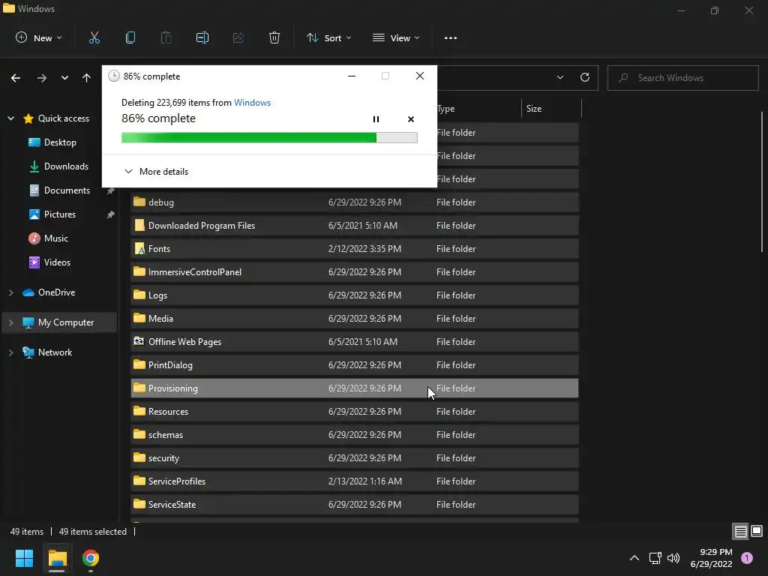Select the debug folder row
The width and height of the screenshot is (768, 576).
(354, 202)
